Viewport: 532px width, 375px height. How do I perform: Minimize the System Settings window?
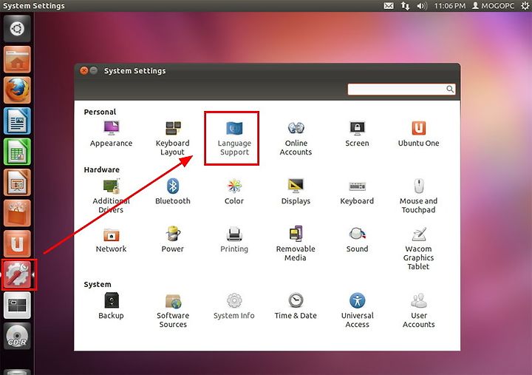94,71
